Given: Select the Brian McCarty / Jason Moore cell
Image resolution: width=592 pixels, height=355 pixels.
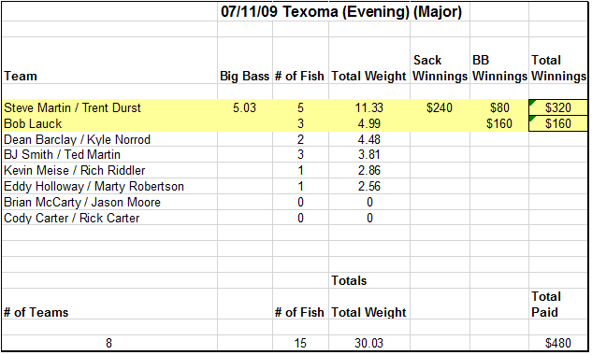Looking at the screenshot, I should pos(109,202).
